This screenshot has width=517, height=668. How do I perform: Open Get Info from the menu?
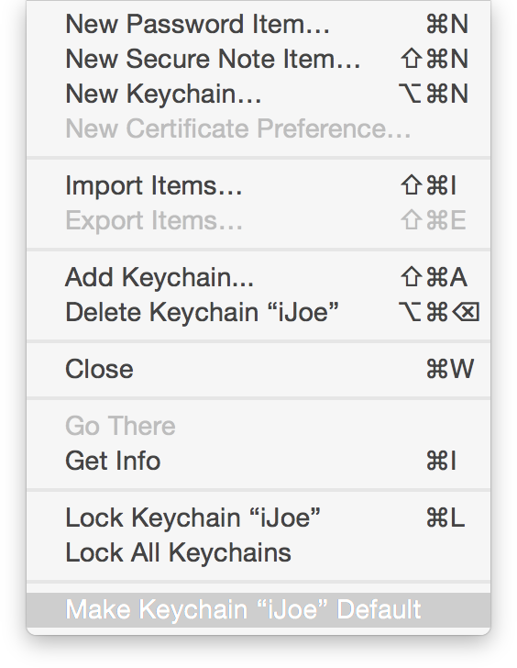[258, 461]
